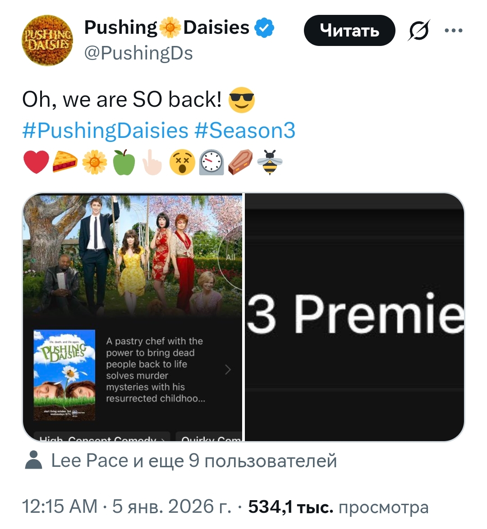The width and height of the screenshot is (487, 529).
Task: Expand the High-Concept Comedy chip
Action: 101,438
